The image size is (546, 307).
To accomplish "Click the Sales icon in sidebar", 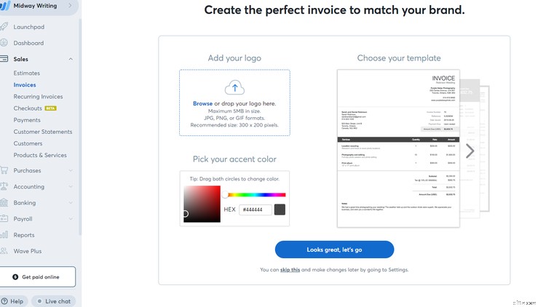I will (x=5, y=59).
